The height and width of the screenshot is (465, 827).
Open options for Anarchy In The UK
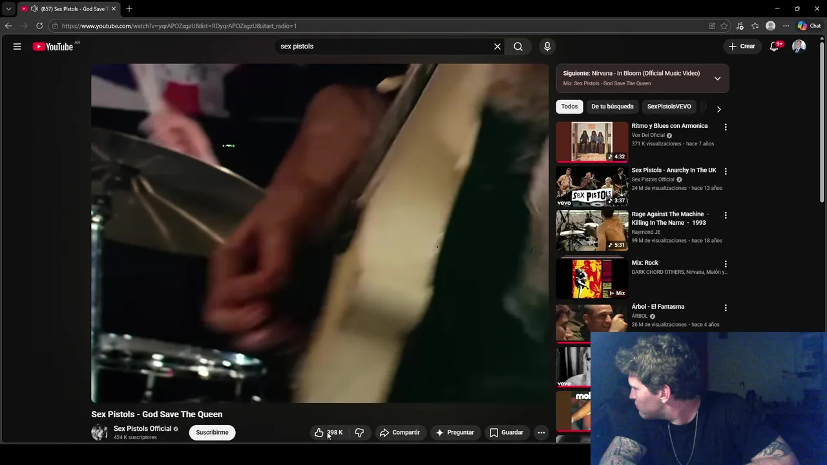726,172
